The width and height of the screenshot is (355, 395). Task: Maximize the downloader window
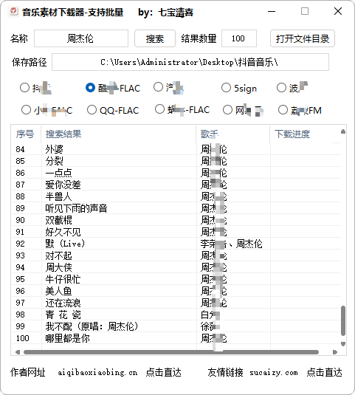tap(305, 11)
